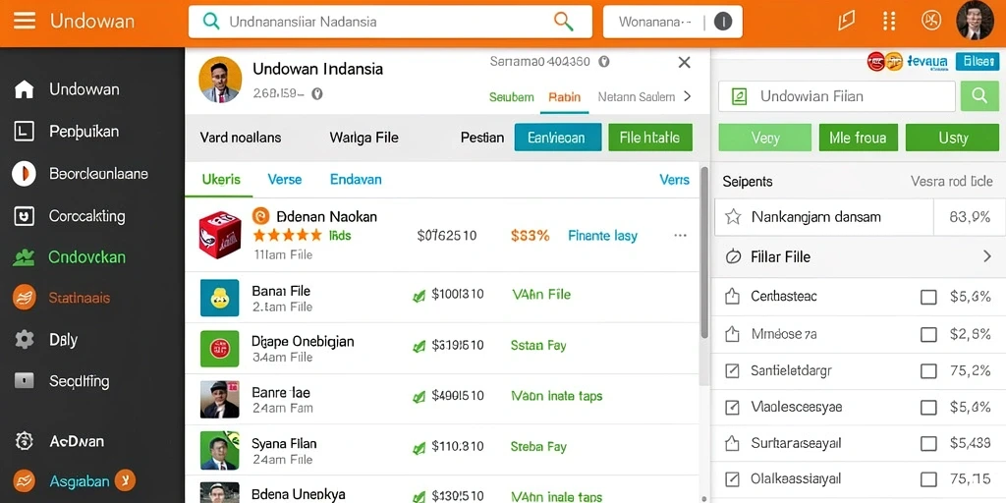Tick the checkbox for Vlaolesceeyae
This screenshot has width=1006, height=503.
point(928,408)
